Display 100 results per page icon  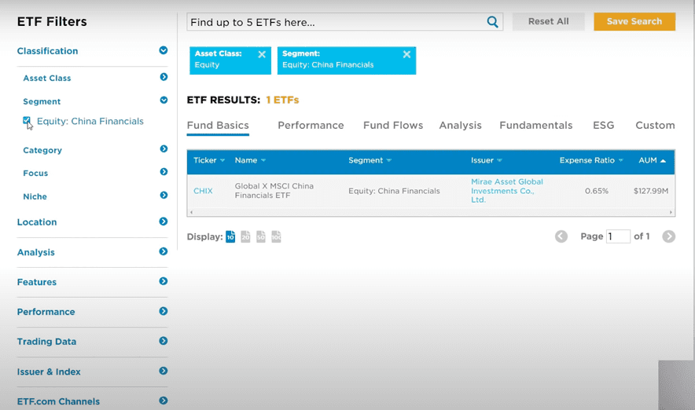(276, 236)
